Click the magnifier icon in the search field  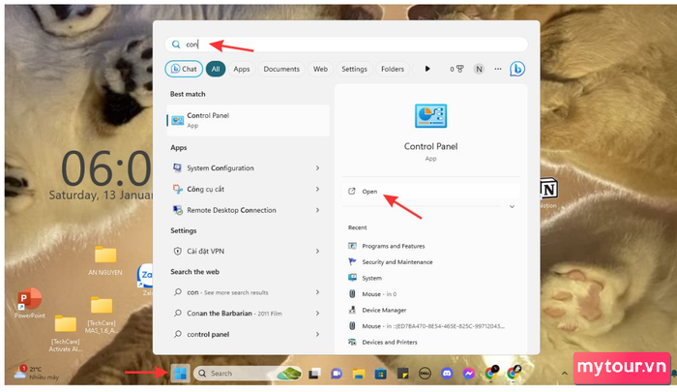(x=176, y=45)
